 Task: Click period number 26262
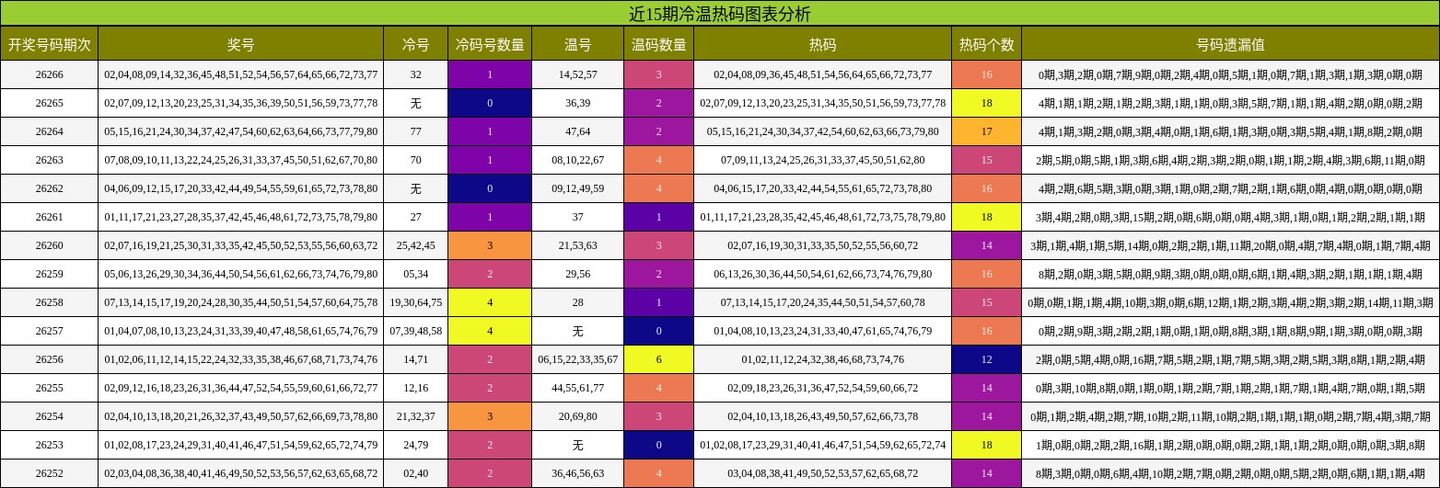(x=50, y=188)
